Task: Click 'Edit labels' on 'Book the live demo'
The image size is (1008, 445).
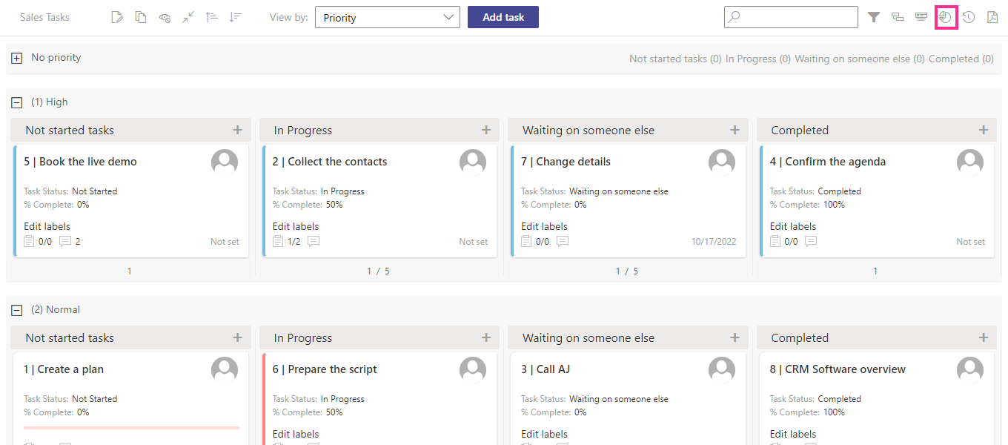Action: (46, 226)
